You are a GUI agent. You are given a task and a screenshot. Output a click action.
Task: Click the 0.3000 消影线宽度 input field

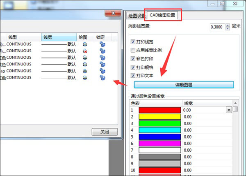218,27
